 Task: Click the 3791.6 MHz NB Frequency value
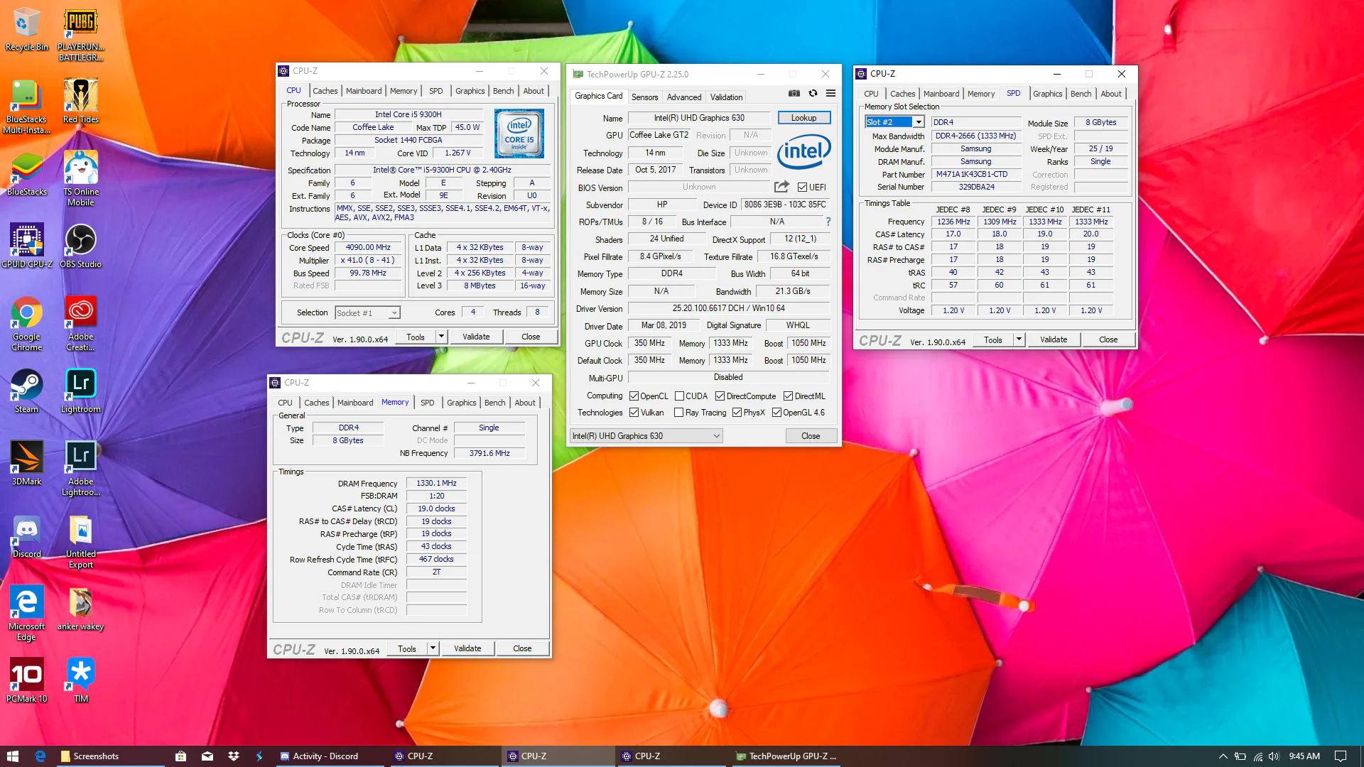click(489, 453)
